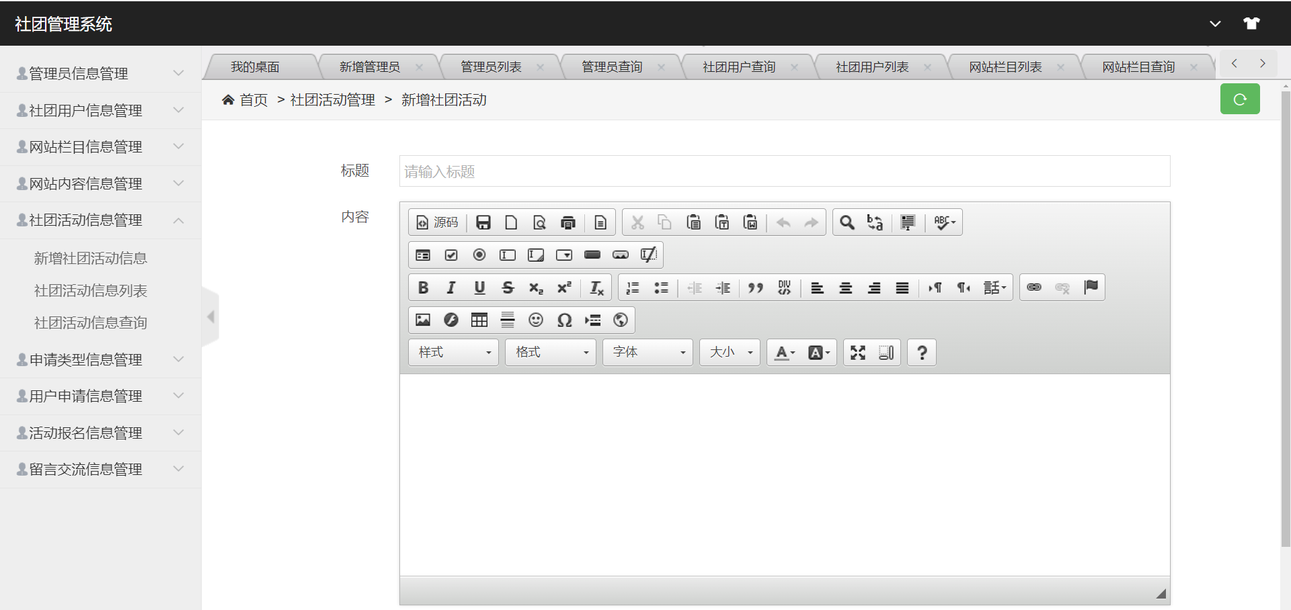Toggle block quote formatting
This screenshot has height=610, width=1291.
point(756,288)
